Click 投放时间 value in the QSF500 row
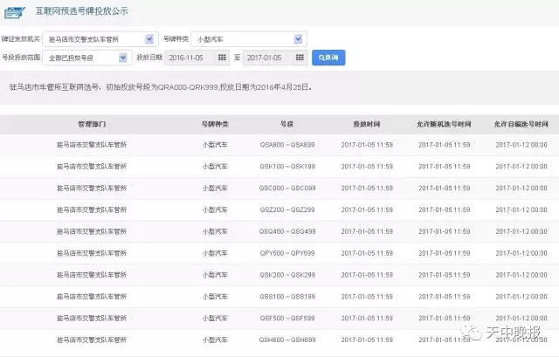The height and width of the screenshot is (357, 559). point(367,319)
